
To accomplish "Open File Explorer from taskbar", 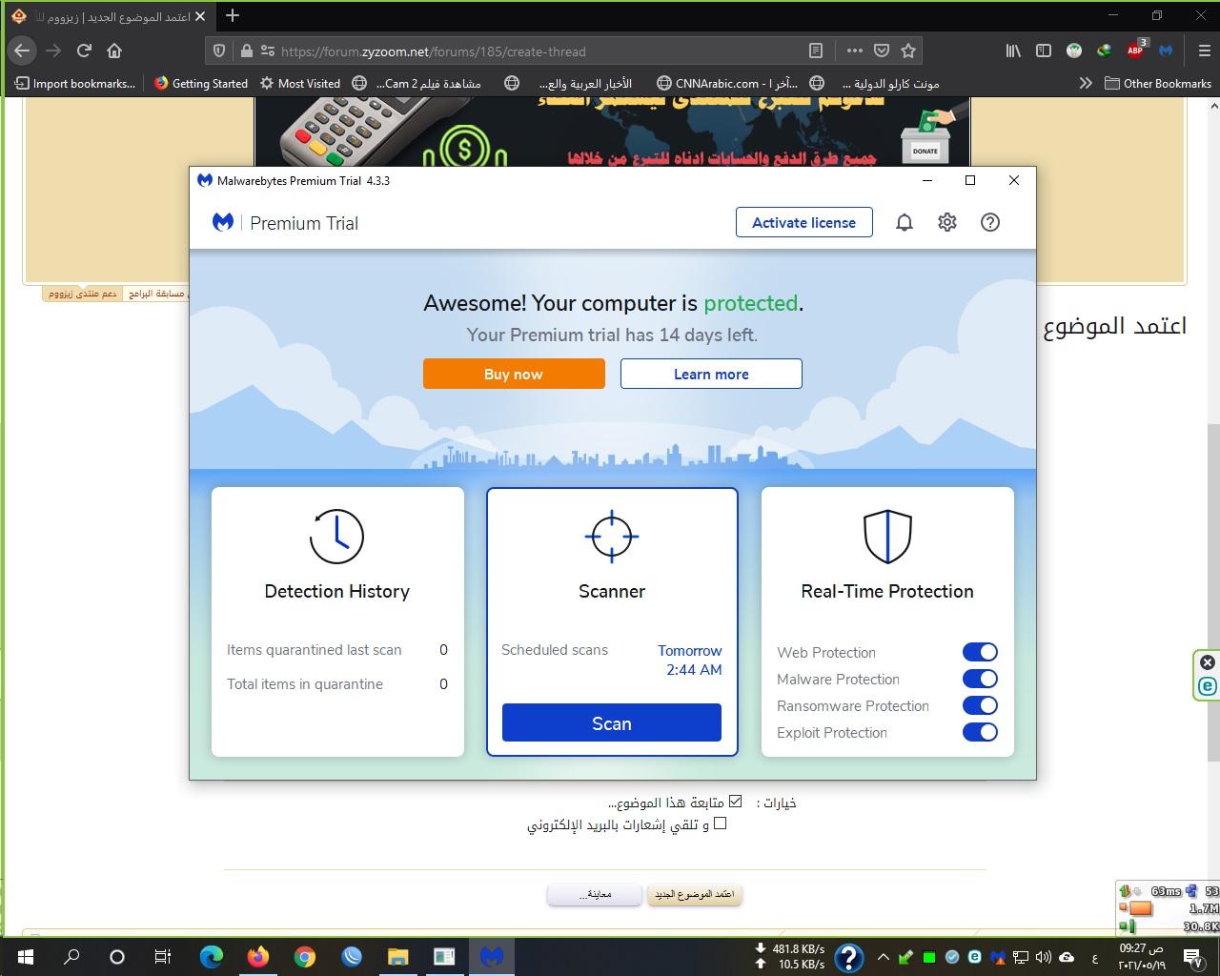I will [397, 956].
